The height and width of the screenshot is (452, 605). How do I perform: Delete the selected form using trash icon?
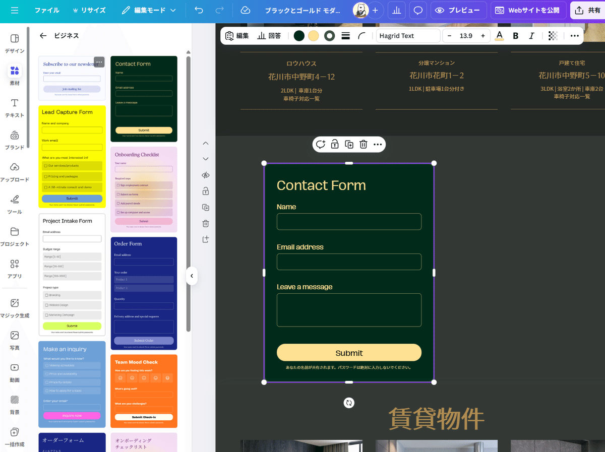click(363, 145)
